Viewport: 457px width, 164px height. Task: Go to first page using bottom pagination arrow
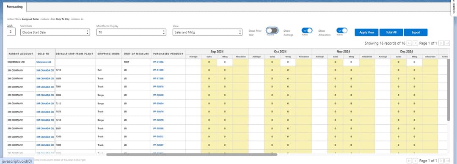[x=409, y=161]
